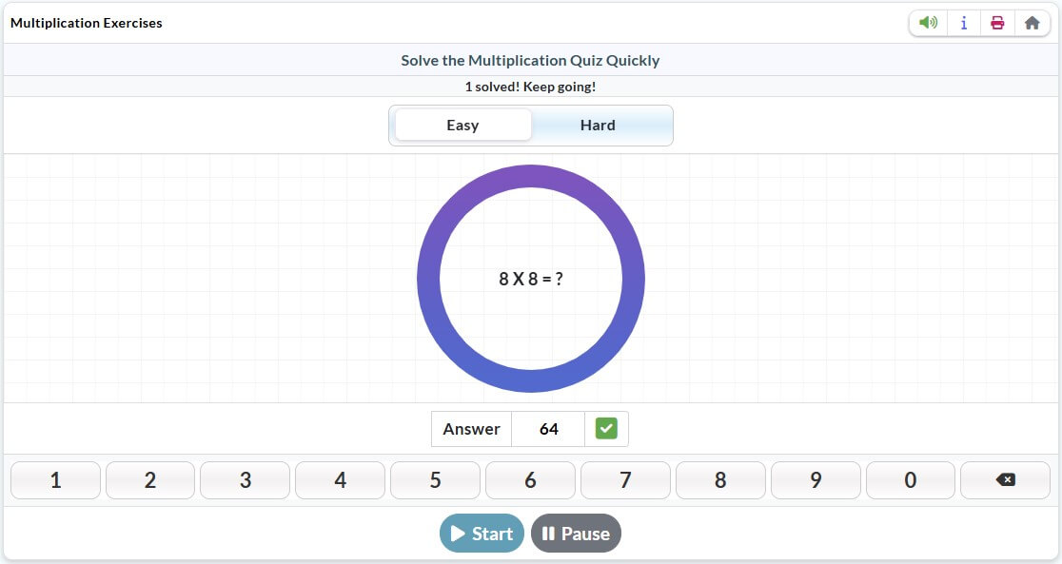This screenshot has height=564, width=1062.
Task: Open the information panel
Action: tap(963, 22)
